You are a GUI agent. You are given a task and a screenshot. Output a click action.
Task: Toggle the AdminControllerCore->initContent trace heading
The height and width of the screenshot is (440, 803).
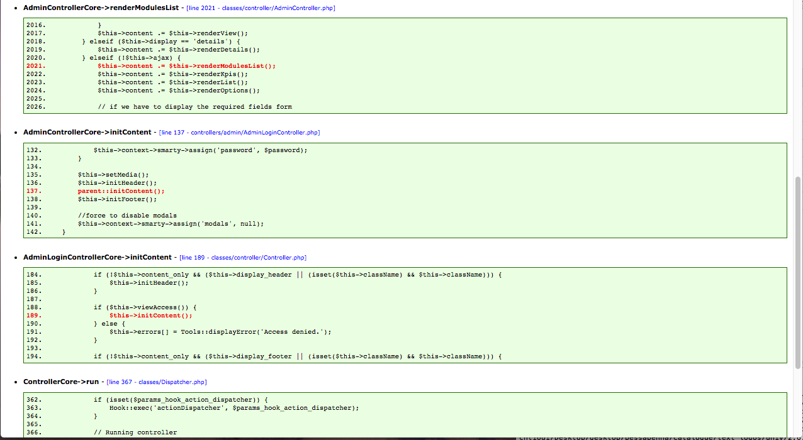[x=87, y=133]
